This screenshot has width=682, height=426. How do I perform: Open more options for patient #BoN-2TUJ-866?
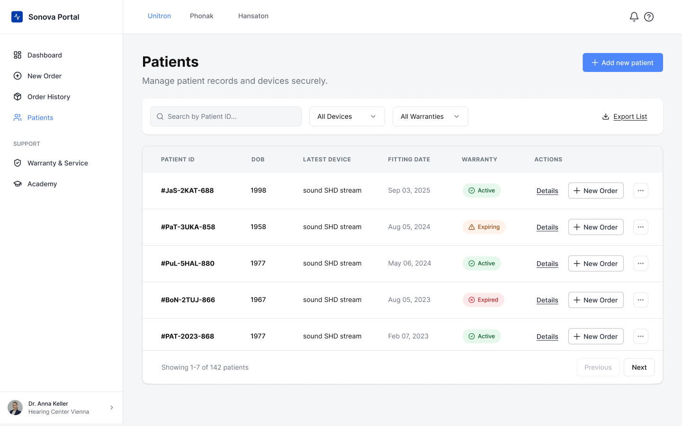[x=641, y=300]
